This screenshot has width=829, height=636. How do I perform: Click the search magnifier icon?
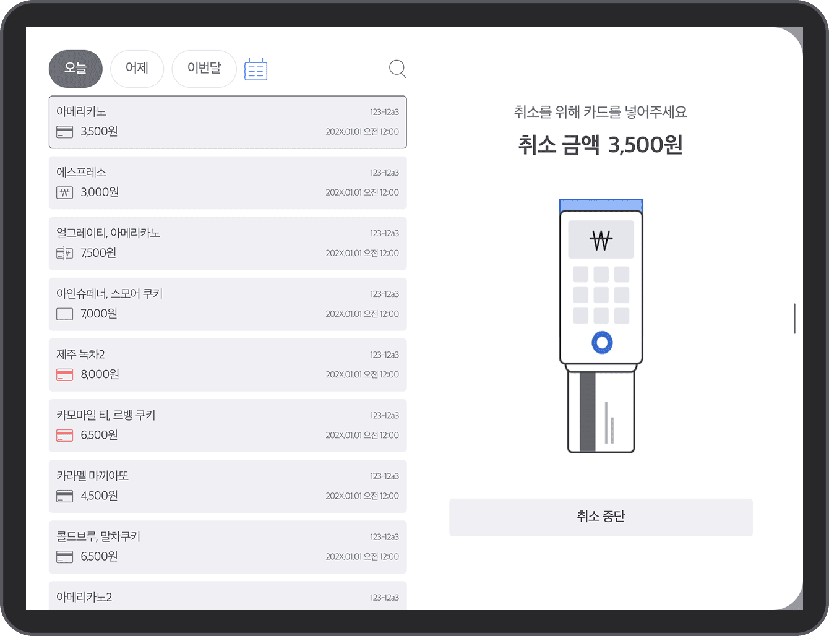point(397,69)
